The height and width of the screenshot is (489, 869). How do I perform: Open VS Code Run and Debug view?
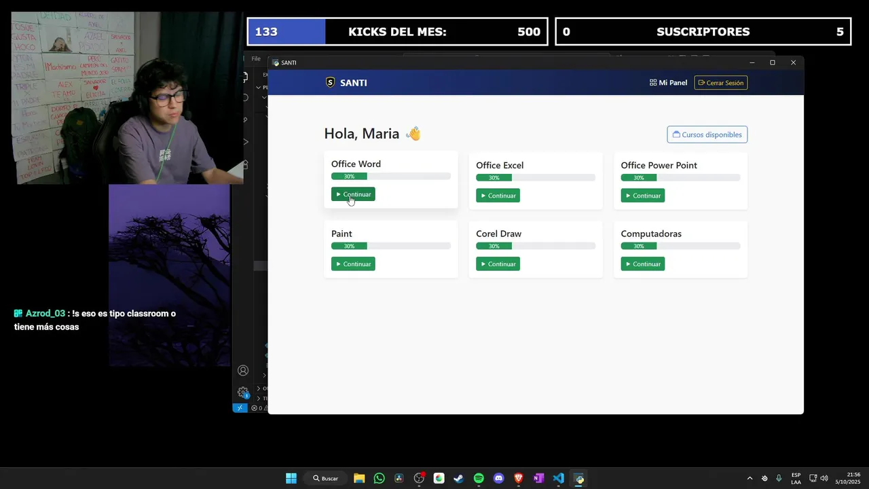tap(244, 141)
